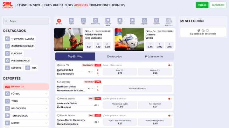Viewport: 229px width, 128px height.
Task: Expand the Fútbol sports category
Action: pyautogui.click(x=46, y=94)
